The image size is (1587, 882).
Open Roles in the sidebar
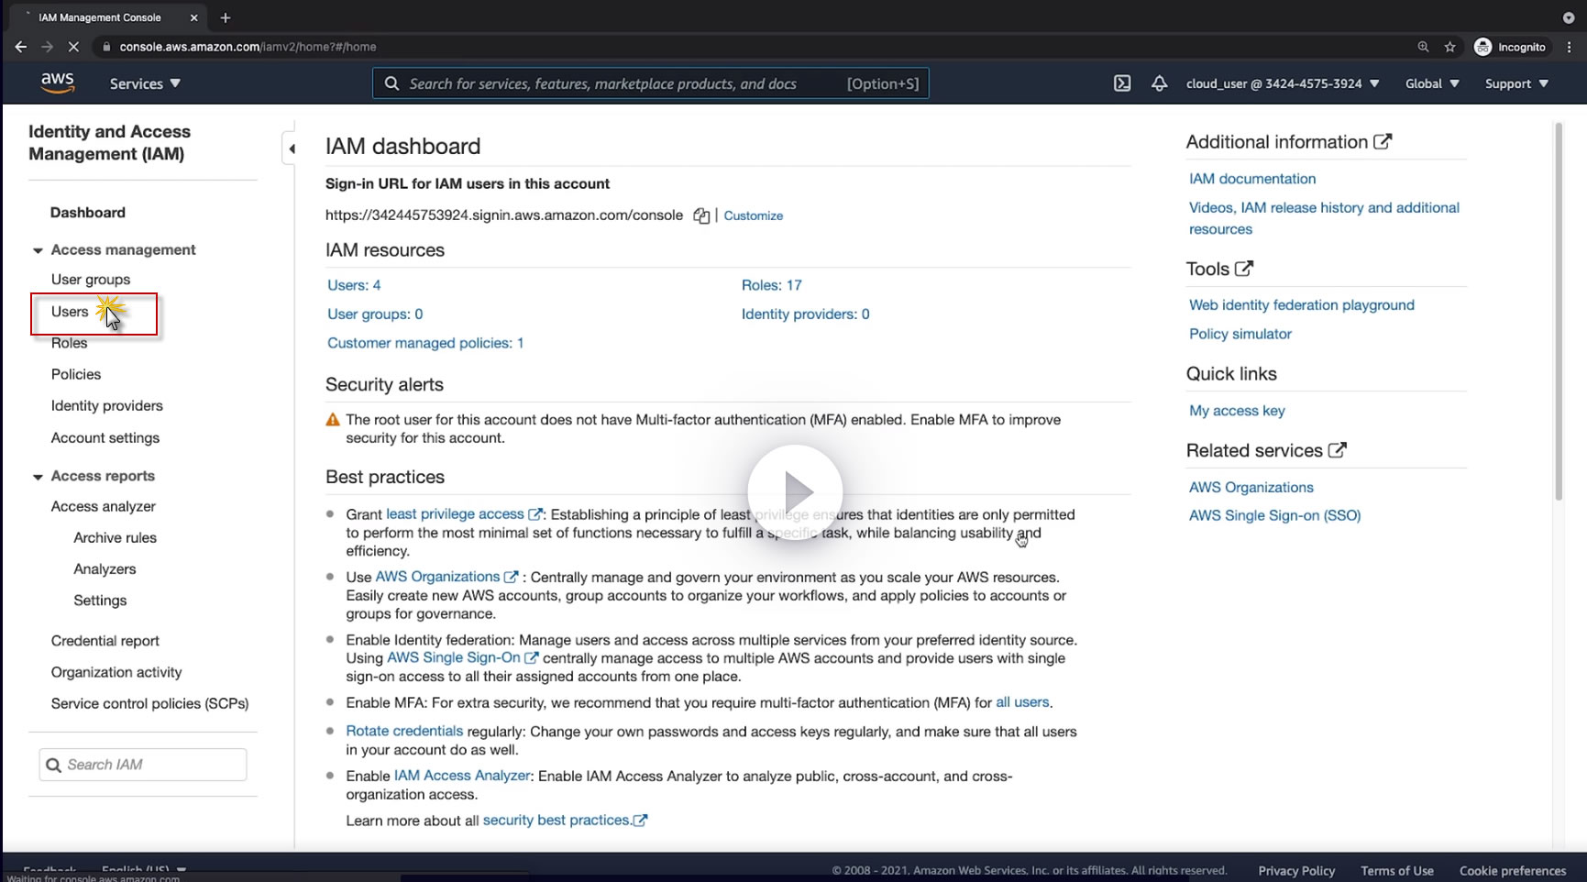point(70,343)
